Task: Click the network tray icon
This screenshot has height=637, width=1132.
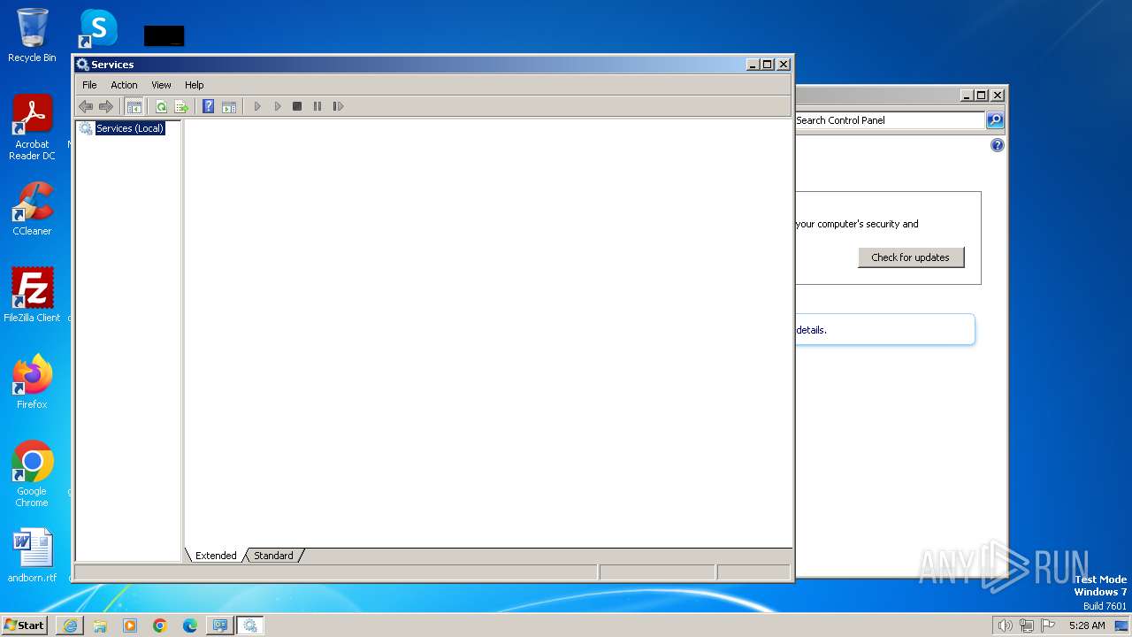Action: [1027, 625]
